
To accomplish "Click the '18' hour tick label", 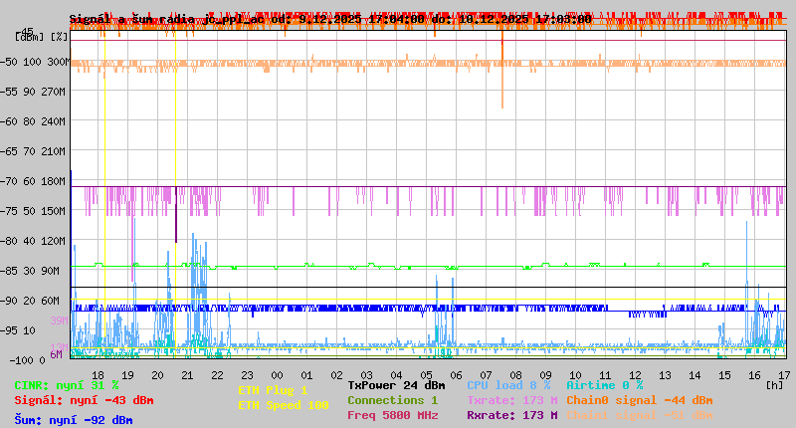I will pos(98,375).
